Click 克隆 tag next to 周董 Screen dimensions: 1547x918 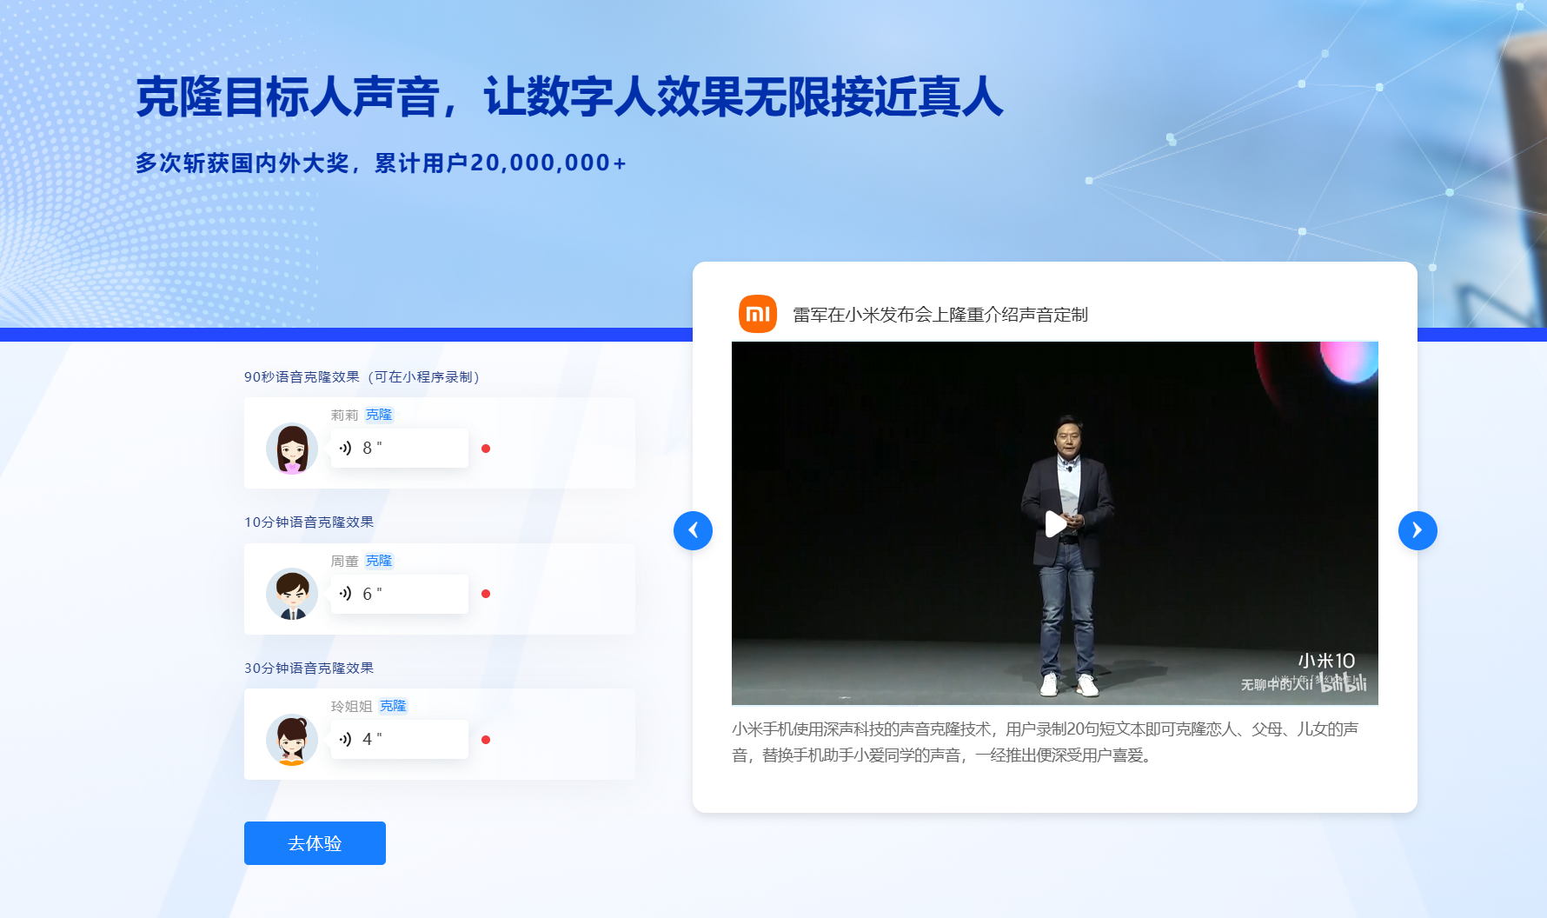[x=379, y=561]
